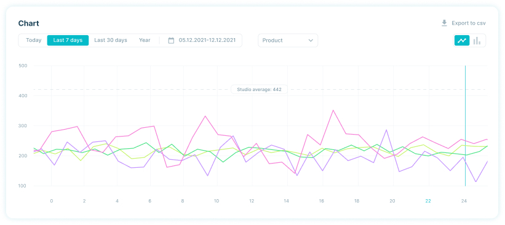This screenshot has height=225, width=505.
Task: Click the pink line's highest peak
Action: [333, 110]
